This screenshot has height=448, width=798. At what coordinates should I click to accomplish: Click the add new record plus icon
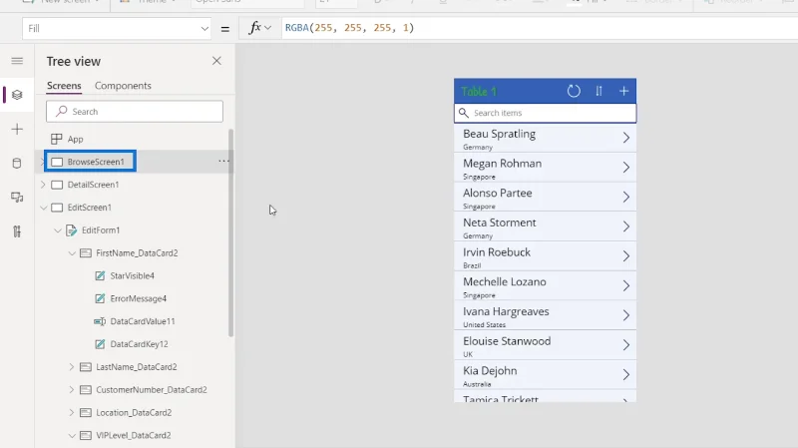pyautogui.click(x=624, y=91)
